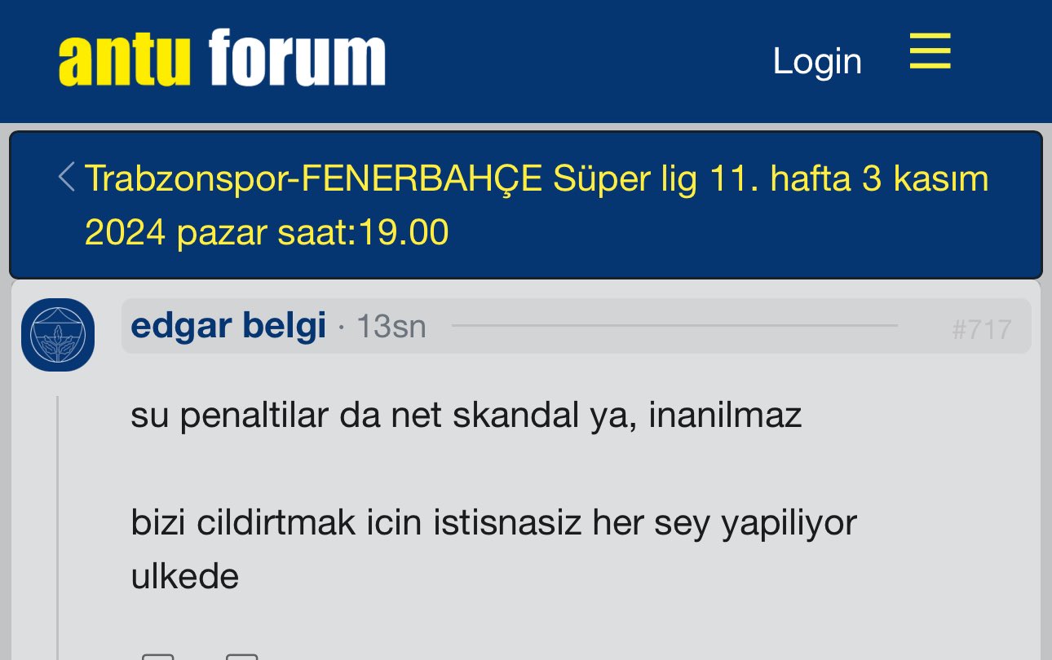The height and width of the screenshot is (660, 1052).
Task: Click the divider line in the post header
Action: coord(674,326)
